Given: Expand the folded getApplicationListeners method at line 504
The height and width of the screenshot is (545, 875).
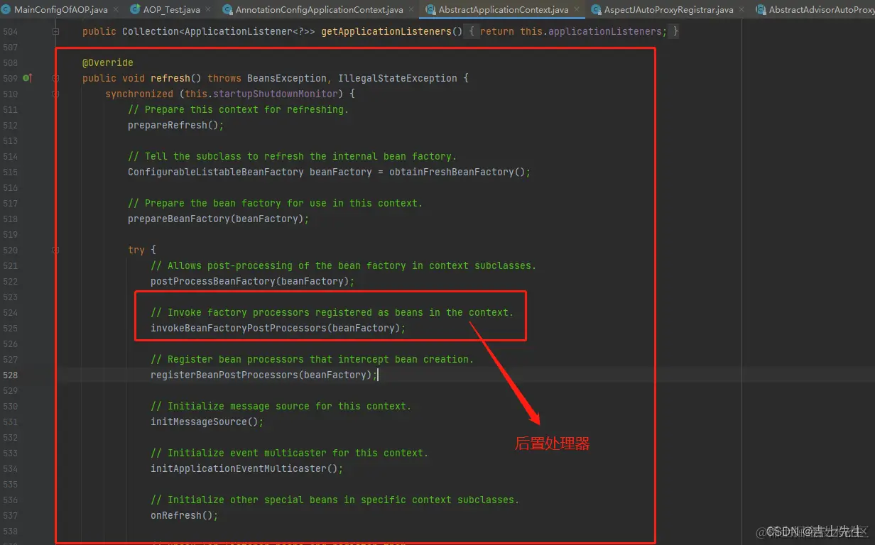Looking at the screenshot, I should point(56,32).
